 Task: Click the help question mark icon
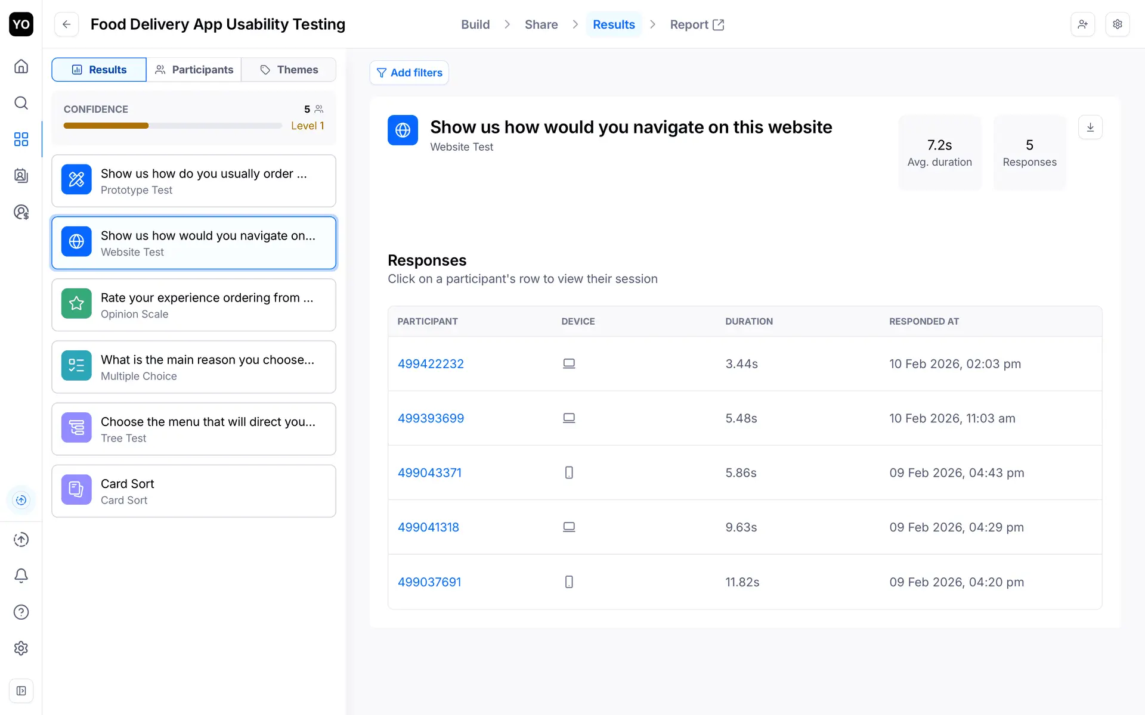point(21,612)
